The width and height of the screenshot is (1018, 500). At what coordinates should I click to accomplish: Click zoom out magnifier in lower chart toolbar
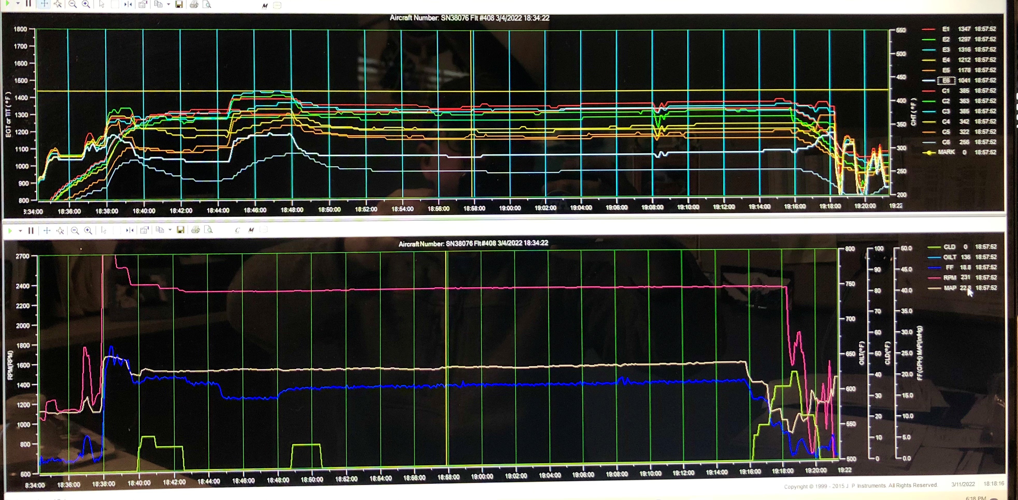pos(75,230)
